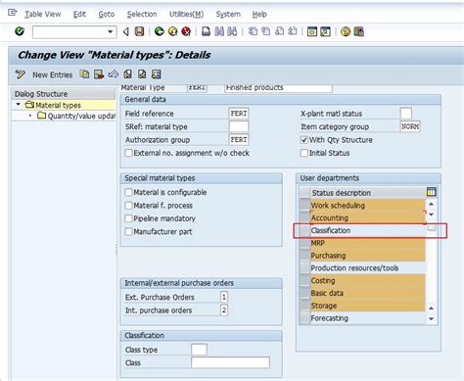Collapse the command field with the triangle
The image size is (464, 381).
coord(125,31)
